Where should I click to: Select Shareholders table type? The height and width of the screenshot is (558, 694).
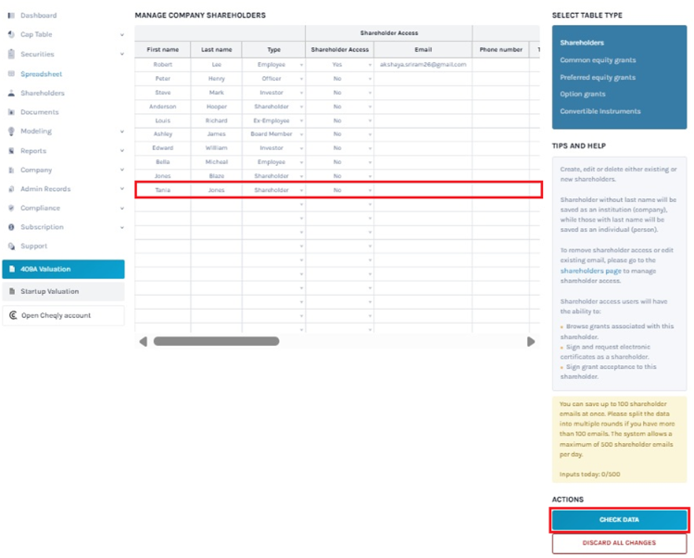click(x=582, y=43)
